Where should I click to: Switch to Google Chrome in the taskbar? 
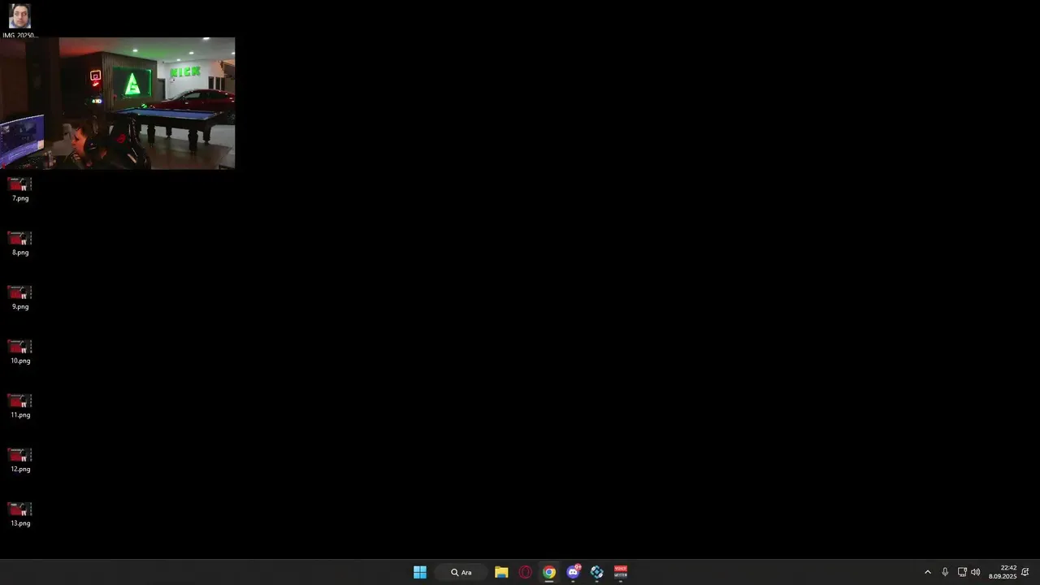[549, 572]
